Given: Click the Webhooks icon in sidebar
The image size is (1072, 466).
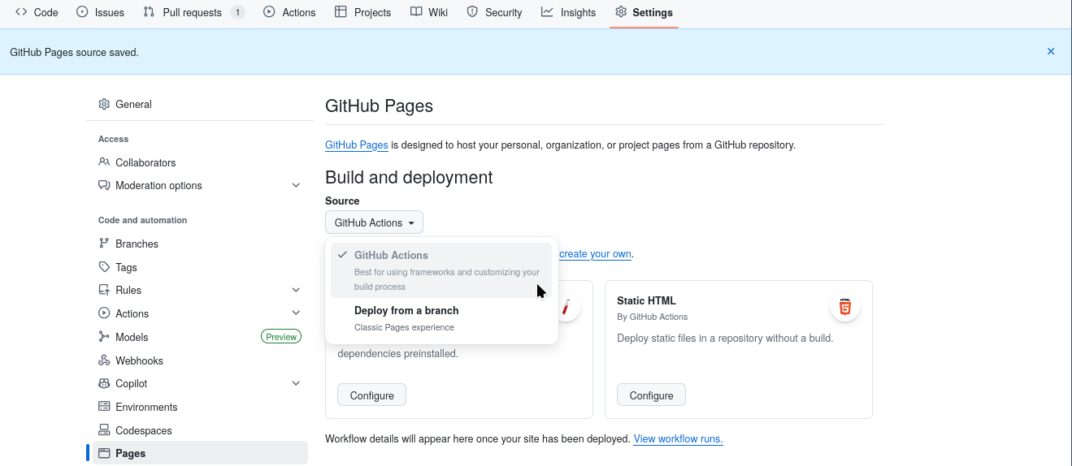Looking at the screenshot, I should [104, 360].
